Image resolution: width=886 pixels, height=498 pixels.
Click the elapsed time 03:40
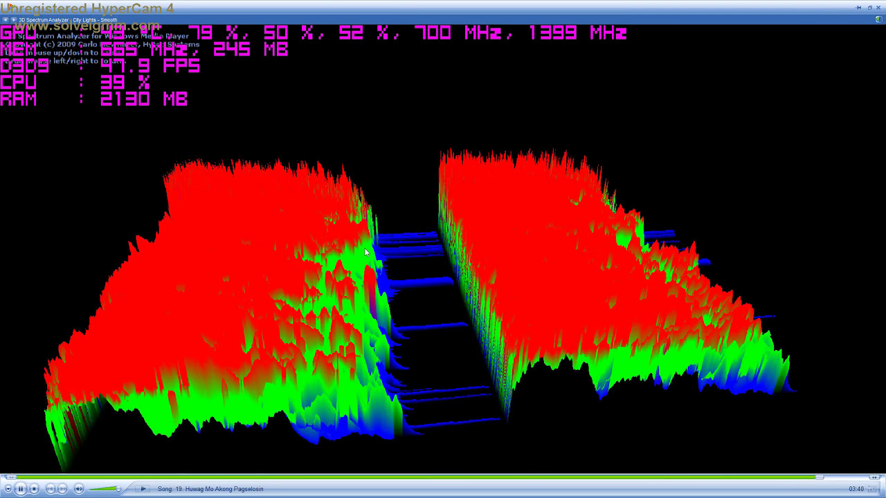pyautogui.click(x=856, y=489)
